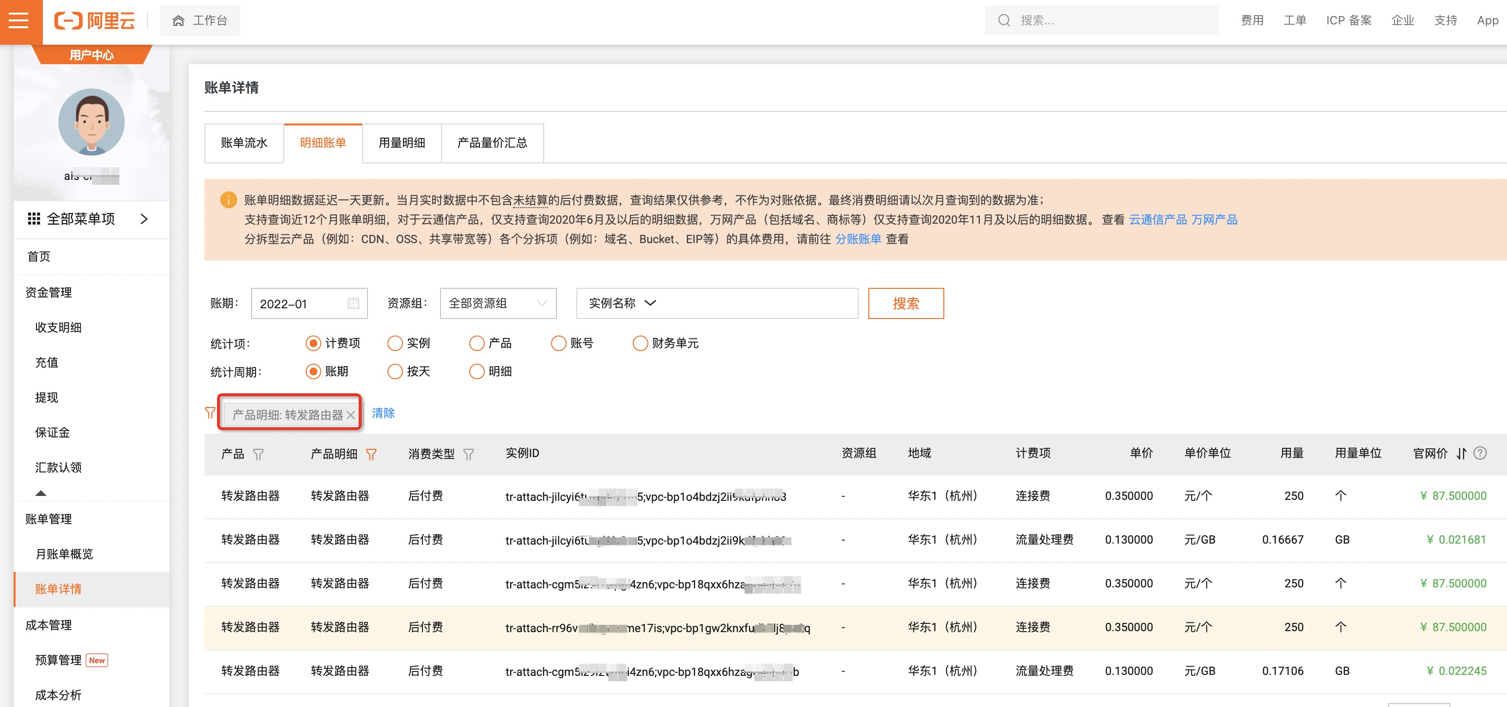The height and width of the screenshot is (707, 1507).
Task: Select the 财务单元 radio option
Action: click(x=640, y=343)
